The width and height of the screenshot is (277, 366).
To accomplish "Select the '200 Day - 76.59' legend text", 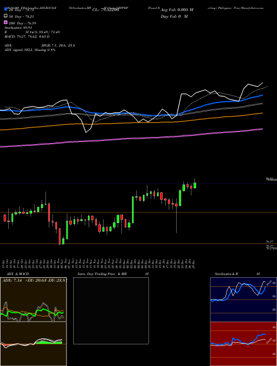I will click(x=22, y=23).
